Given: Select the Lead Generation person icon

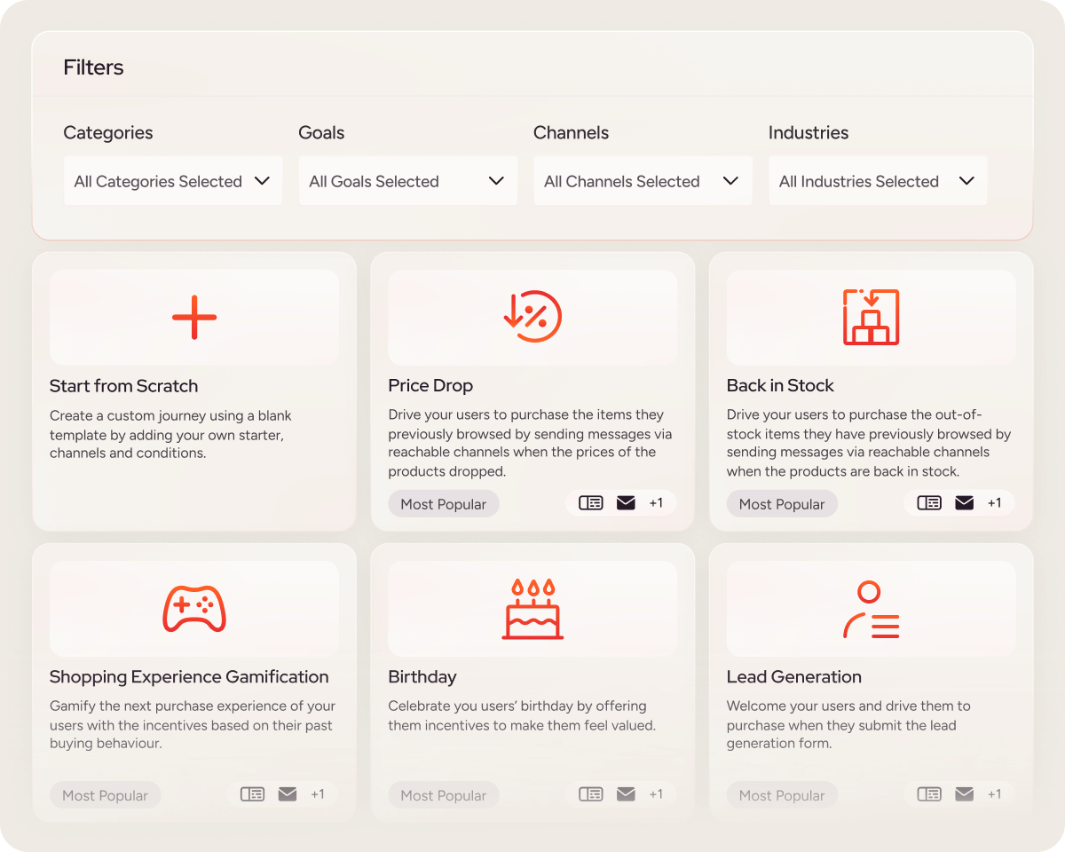Looking at the screenshot, I should [x=871, y=609].
